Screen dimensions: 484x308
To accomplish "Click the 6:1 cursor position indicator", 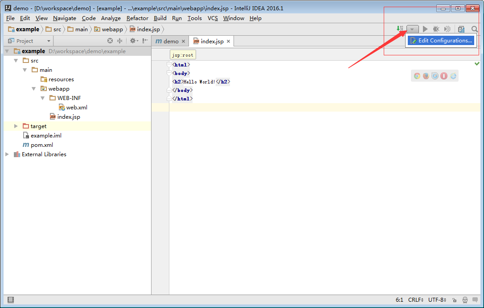I will point(399,300).
